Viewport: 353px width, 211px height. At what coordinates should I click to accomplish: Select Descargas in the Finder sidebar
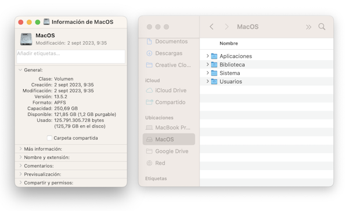pyautogui.click(x=169, y=53)
